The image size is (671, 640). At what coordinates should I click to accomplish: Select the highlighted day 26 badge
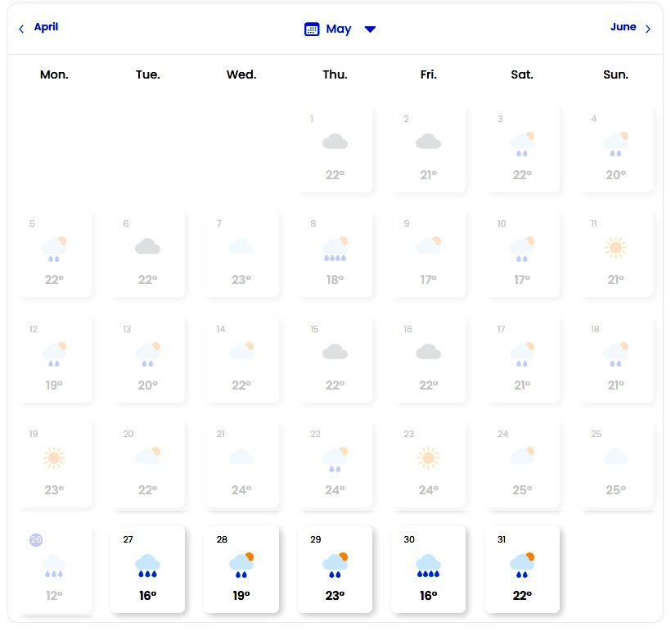coord(36,539)
